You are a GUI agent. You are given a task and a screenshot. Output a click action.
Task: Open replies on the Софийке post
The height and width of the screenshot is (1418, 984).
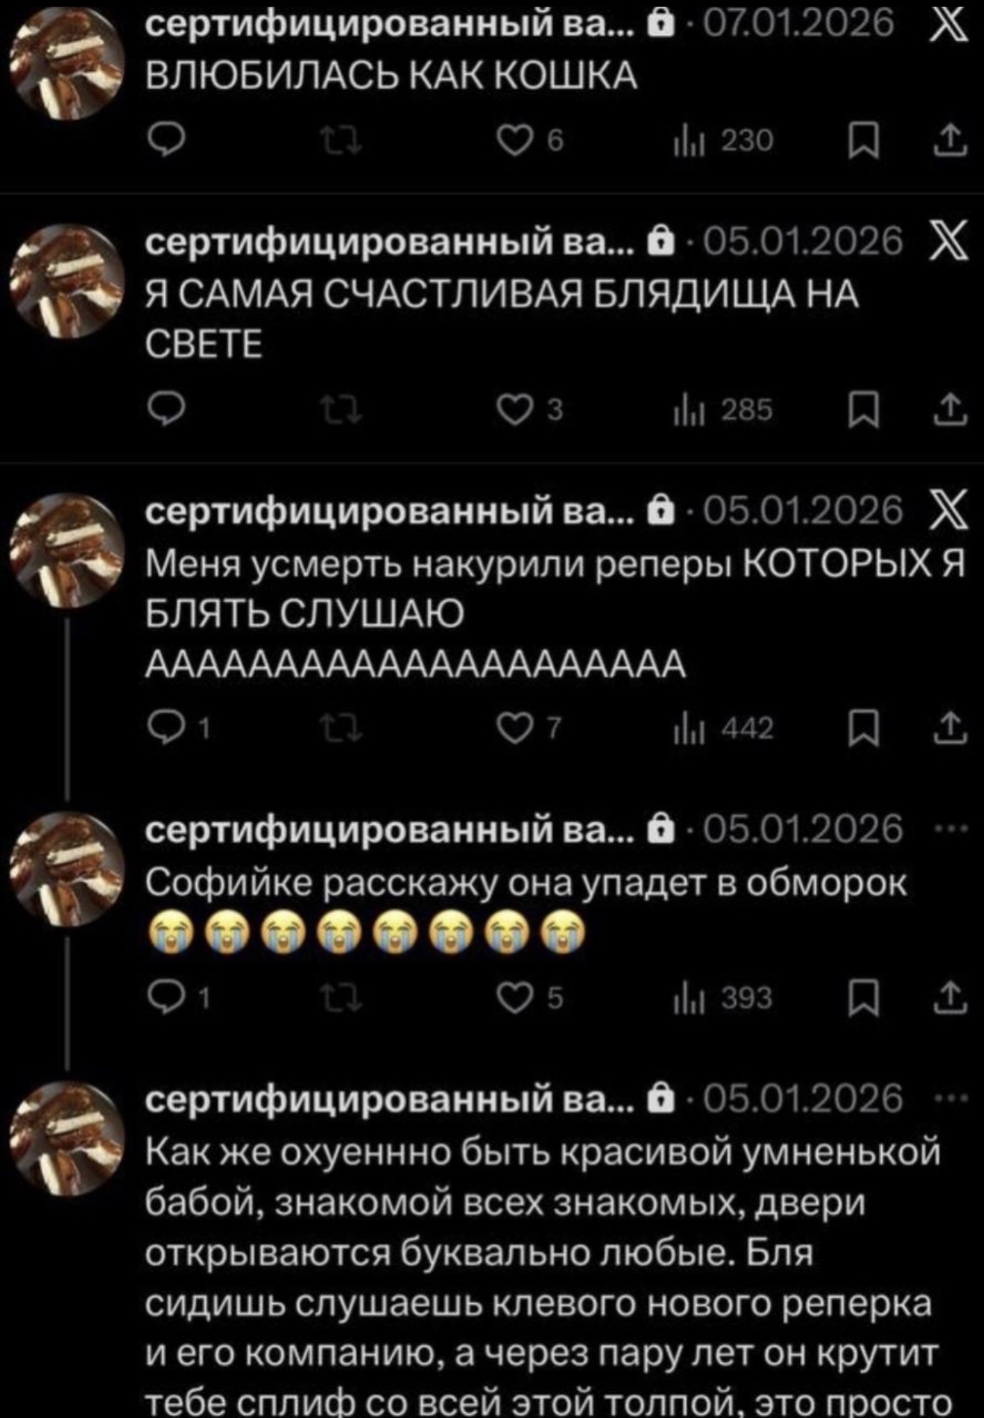pyautogui.click(x=179, y=997)
